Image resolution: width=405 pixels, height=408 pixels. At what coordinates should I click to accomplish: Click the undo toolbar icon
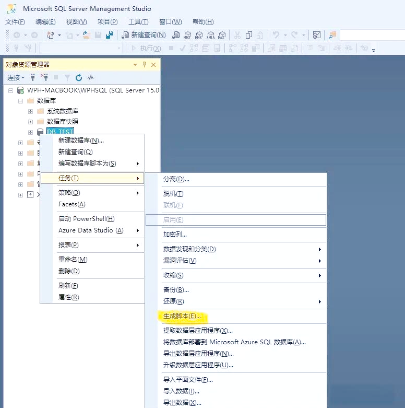point(276,34)
